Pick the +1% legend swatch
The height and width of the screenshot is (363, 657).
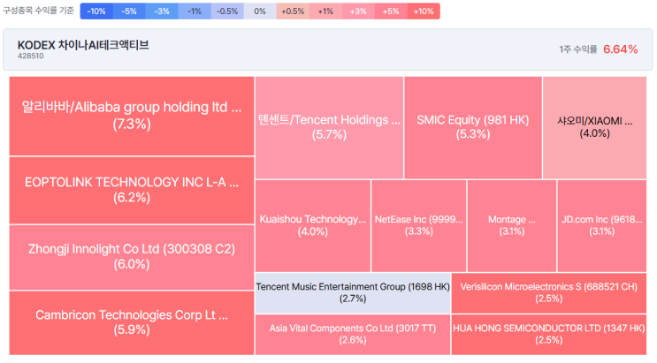coord(325,11)
